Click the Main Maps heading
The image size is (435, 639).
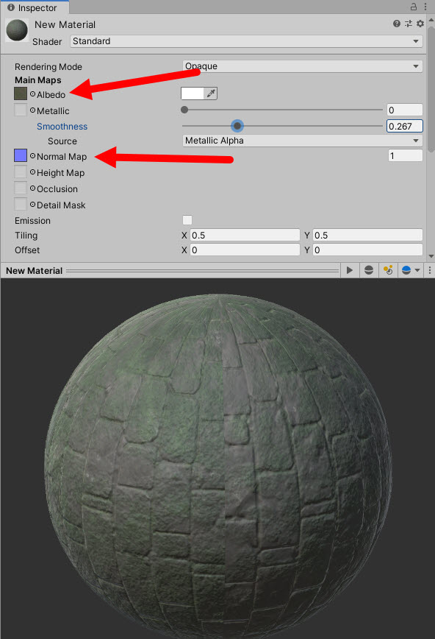click(x=38, y=80)
